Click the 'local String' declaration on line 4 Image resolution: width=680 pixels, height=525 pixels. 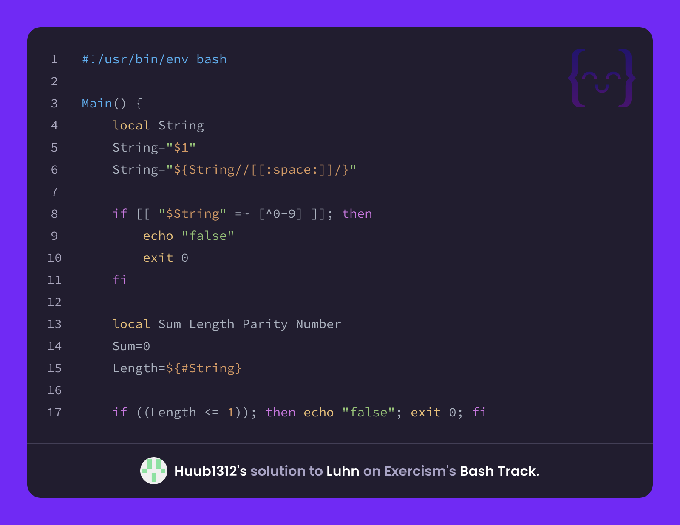click(x=158, y=126)
